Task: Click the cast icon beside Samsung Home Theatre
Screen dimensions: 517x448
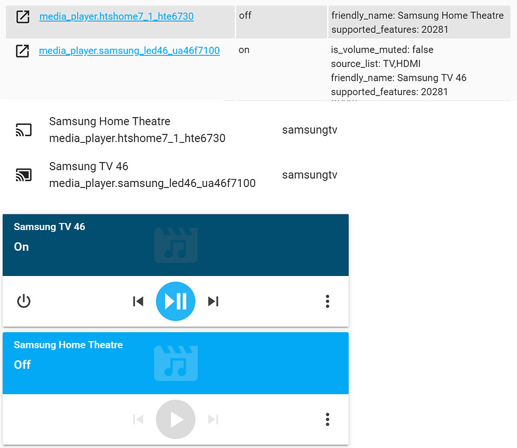Action: pyautogui.click(x=23, y=130)
